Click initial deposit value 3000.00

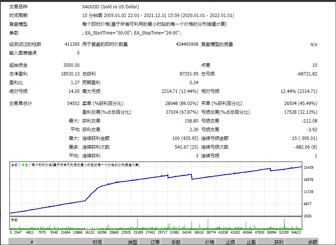[x=71, y=65]
